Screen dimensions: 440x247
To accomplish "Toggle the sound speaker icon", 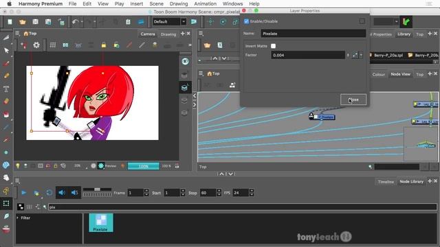I will (62, 193).
